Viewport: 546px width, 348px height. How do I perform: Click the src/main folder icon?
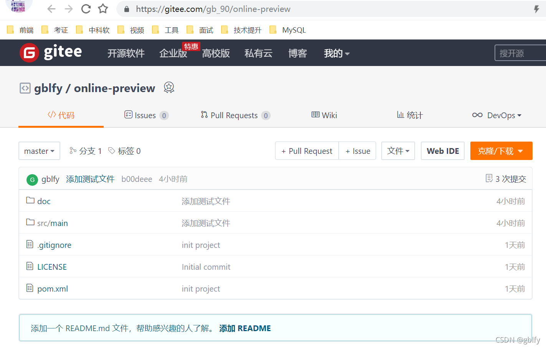[x=30, y=222]
